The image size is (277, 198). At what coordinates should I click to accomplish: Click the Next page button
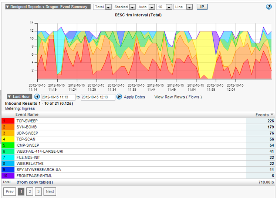(x=50, y=191)
